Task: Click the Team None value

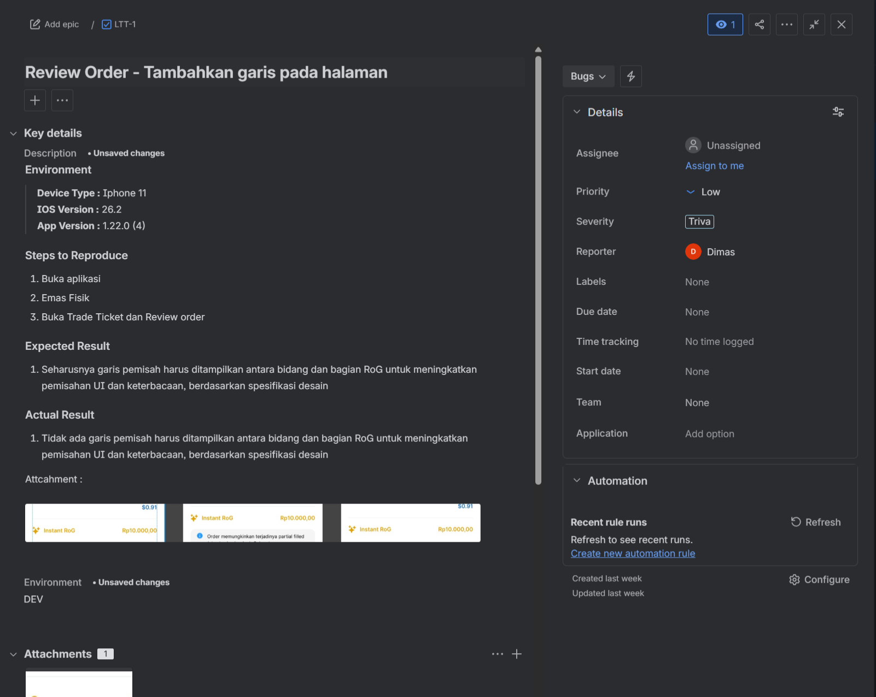Action: pos(697,403)
